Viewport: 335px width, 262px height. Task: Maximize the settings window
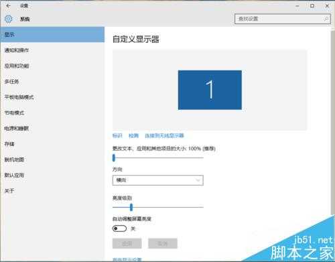(312, 6)
